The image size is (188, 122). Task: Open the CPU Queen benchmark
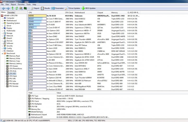point(13,66)
